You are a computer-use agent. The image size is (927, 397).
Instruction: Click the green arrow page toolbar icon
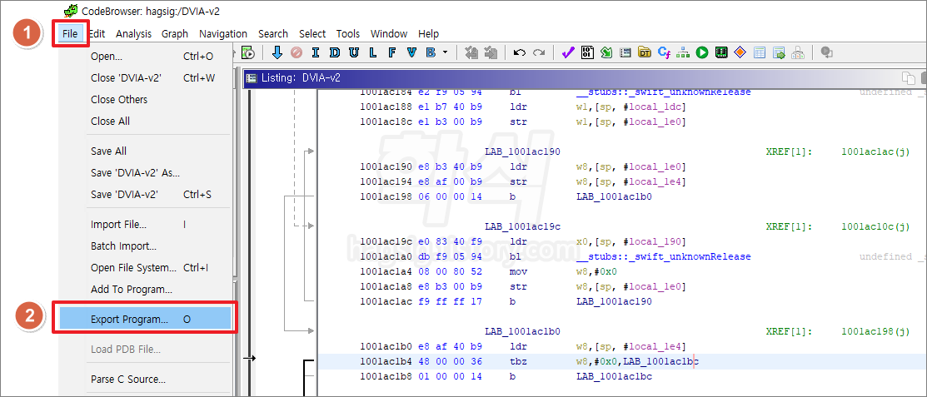pyautogui.click(x=606, y=52)
